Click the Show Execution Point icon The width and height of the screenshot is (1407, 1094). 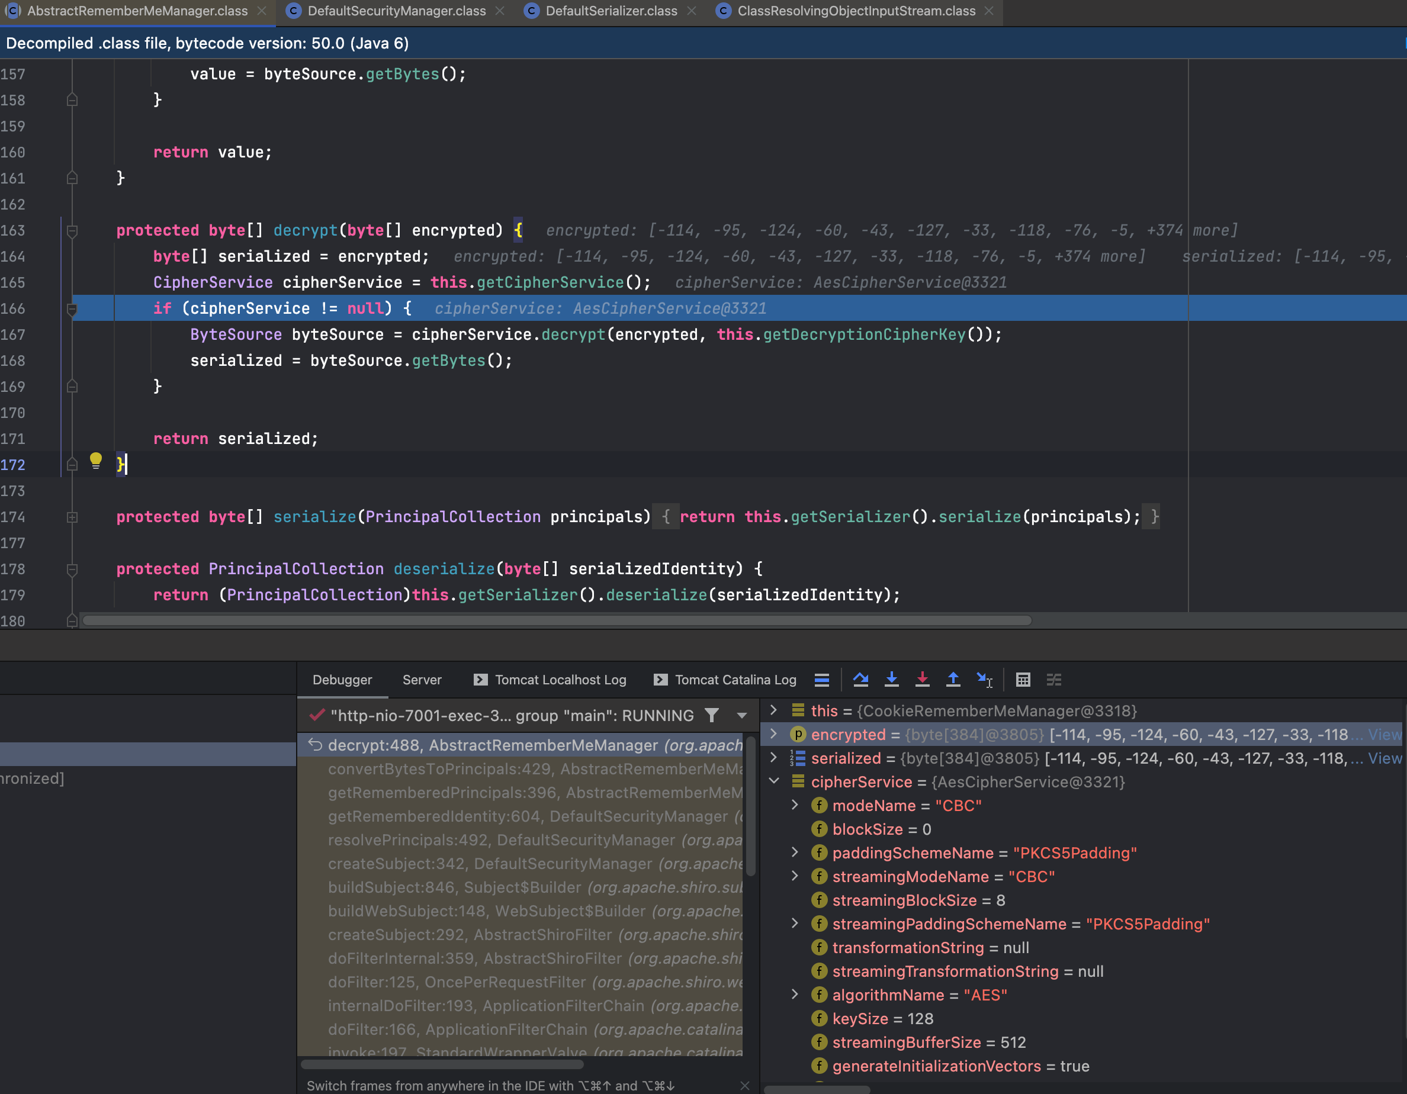(822, 680)
